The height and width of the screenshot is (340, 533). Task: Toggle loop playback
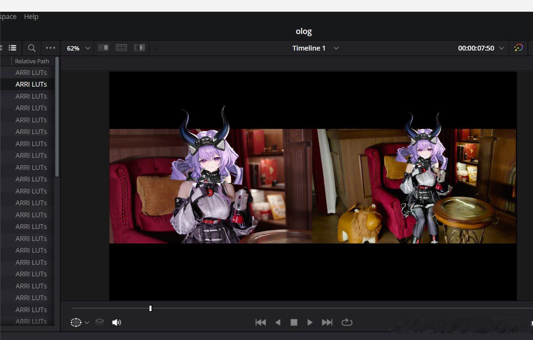[347, 322]
